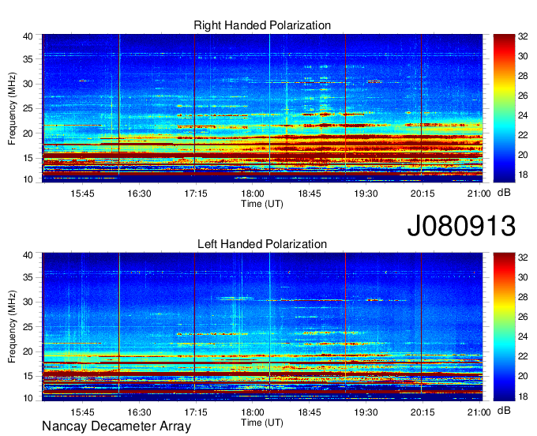The width and height of the screenshot is (537, 436).
Task: Click the 30 MHz tick of Left Handed plot
Action: click(x=28, y=302)
